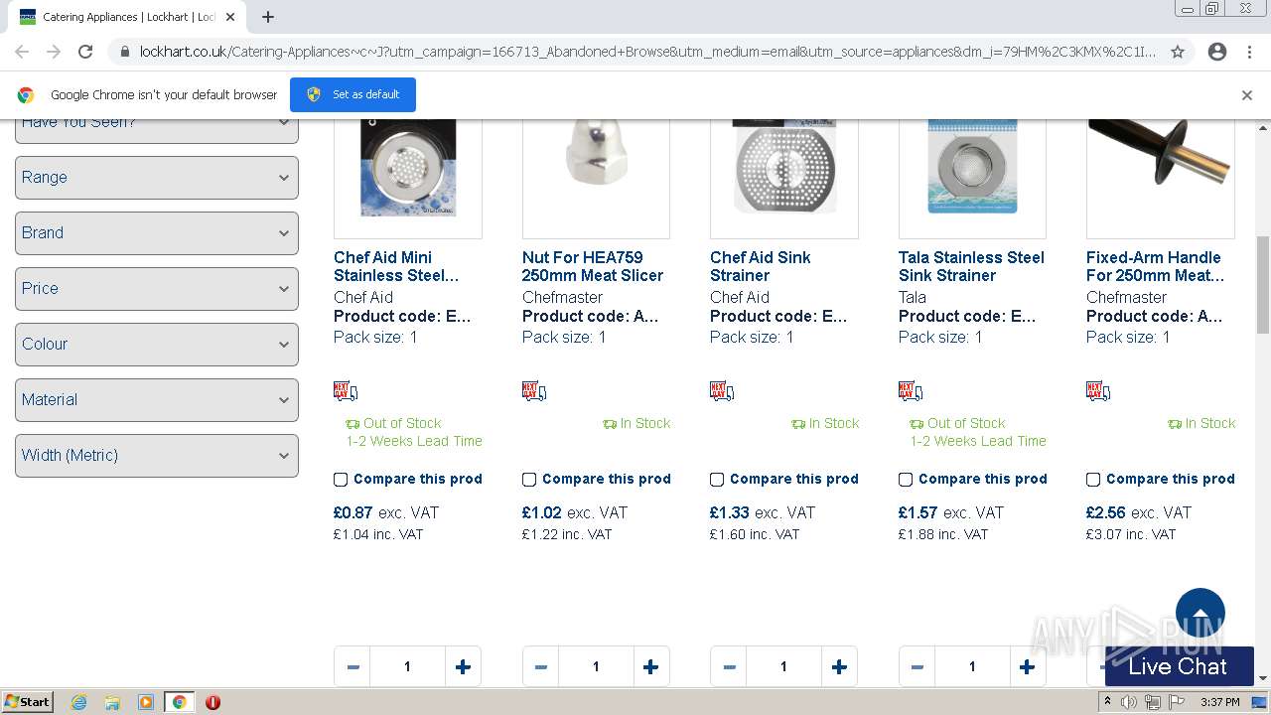Click quantity field for Chef Aid Mini
This screenshot has width=1271, height=715.
tap(407, 667)
